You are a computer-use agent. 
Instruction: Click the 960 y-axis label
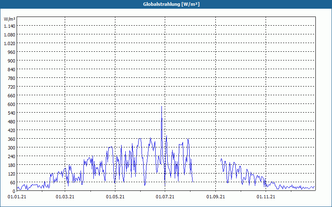point(12,52)
